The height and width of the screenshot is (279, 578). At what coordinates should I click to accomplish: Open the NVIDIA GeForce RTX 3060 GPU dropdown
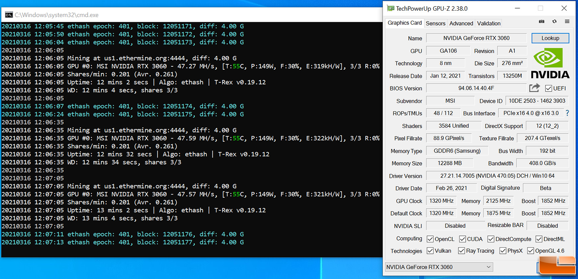[x=439, y=267]
